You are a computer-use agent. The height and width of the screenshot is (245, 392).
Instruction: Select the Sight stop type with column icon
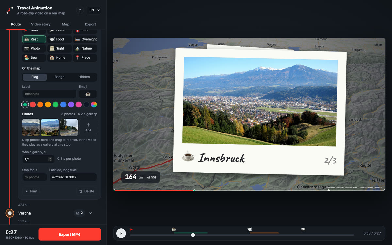click(x=59, y=48)
